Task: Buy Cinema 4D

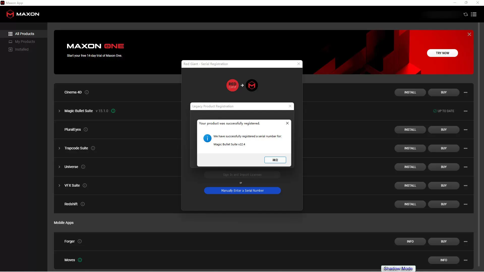Action: [x=444, y=92]
